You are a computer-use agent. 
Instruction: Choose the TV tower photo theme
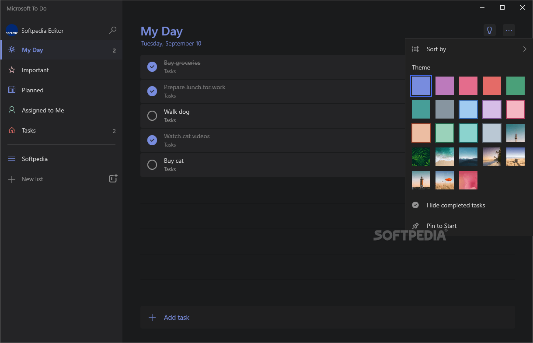(x=516, y=133)
